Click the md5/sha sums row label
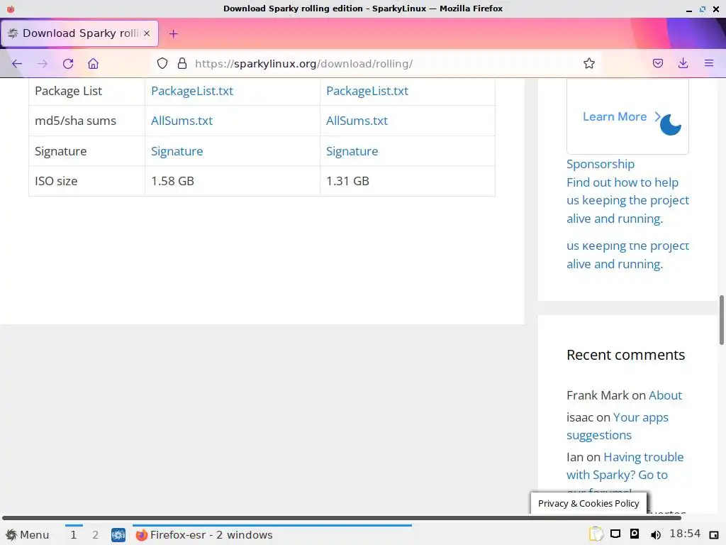726x545 pixels. [75, 121]
